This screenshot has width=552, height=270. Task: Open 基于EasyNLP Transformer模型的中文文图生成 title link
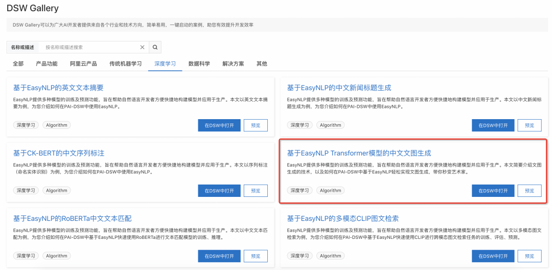359,153
